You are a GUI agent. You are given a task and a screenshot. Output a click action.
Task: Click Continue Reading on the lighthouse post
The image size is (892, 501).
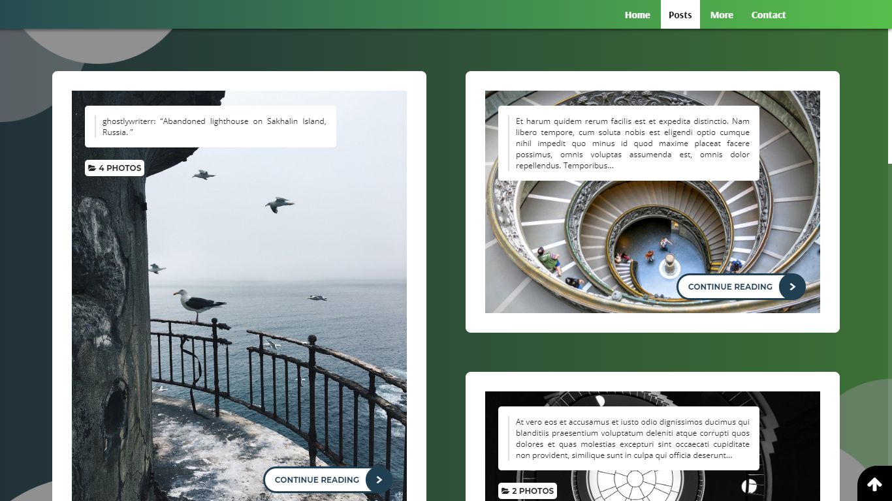328,479
